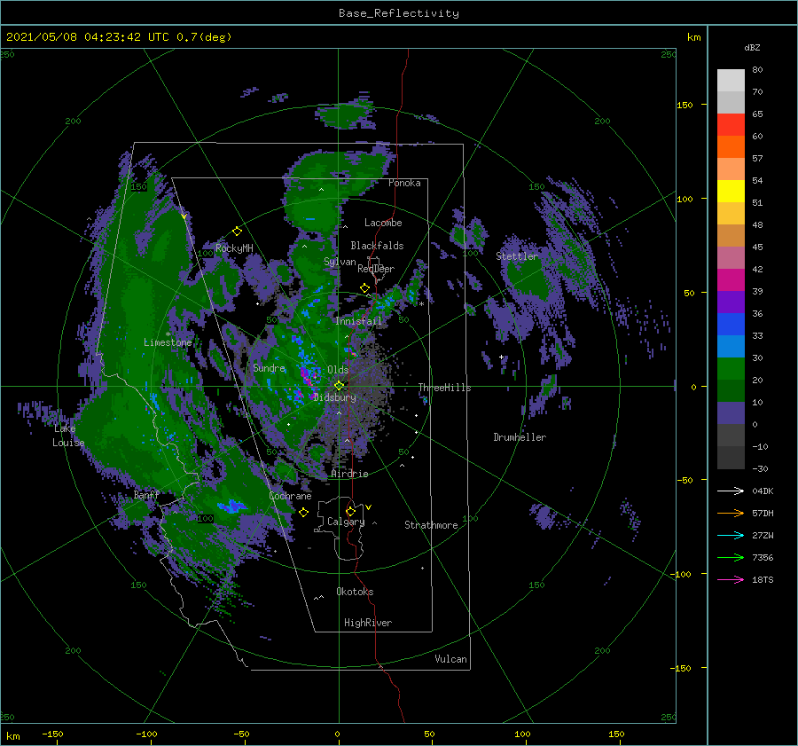Click the yellow diamond marker above Calgary label
This screenshot has height=746, width=798.
click(350, 511)
